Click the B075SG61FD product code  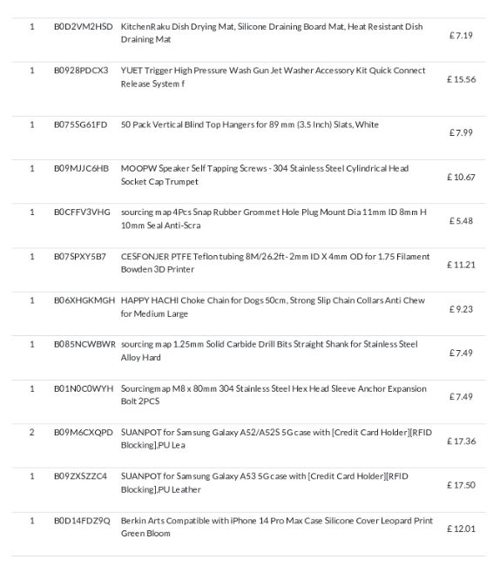coord(80,125)
